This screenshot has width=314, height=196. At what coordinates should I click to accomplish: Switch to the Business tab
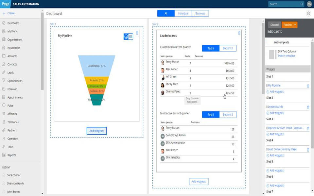(x=200, y=13)
